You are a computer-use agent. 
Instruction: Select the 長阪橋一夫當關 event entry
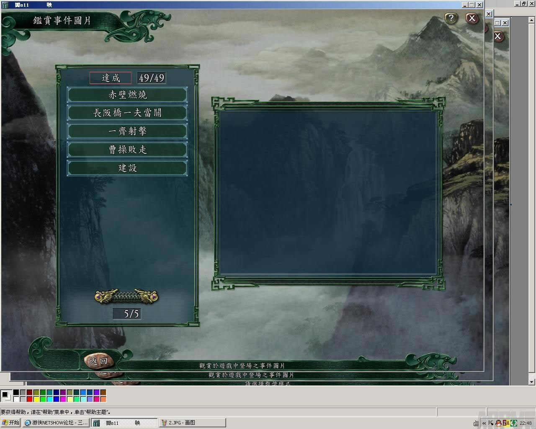pos(127,113)
